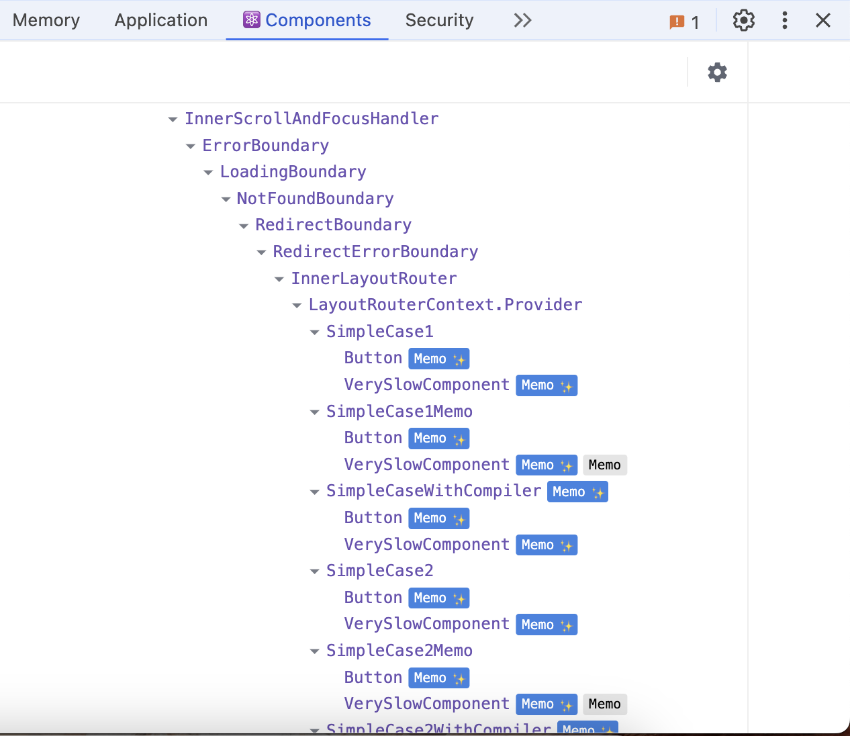Click the Memo badge beside SimpleCaseWithCompiler
This screenshot has height=736, width=850.
coord(577,491)
